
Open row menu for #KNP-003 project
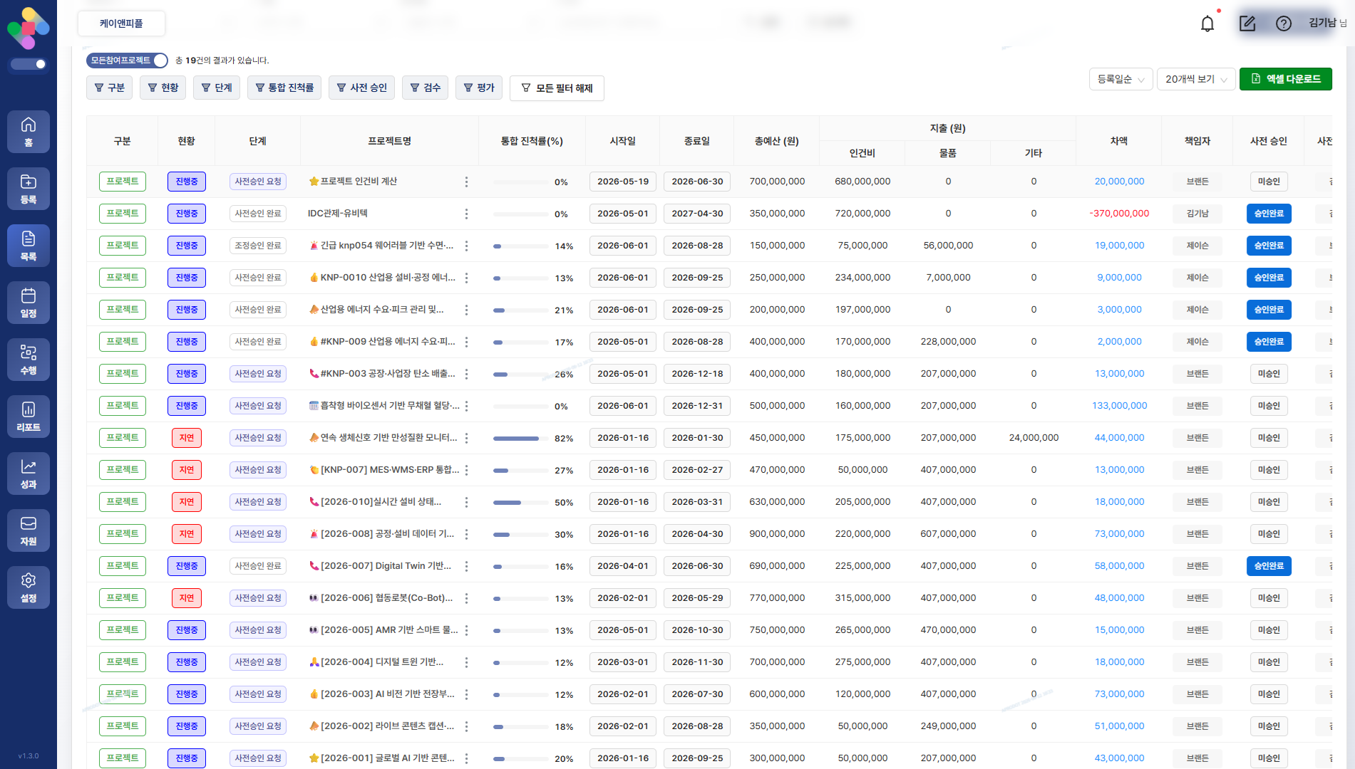(x=466, y=374)
